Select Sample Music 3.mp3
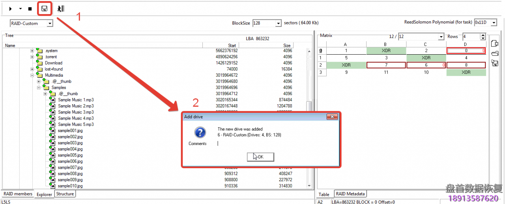This screenshot has width=505, height=204. 76,112
